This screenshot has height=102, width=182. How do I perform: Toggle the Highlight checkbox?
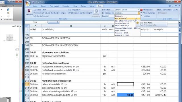[141, 16]
